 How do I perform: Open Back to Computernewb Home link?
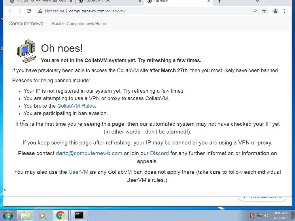[79, 24]
